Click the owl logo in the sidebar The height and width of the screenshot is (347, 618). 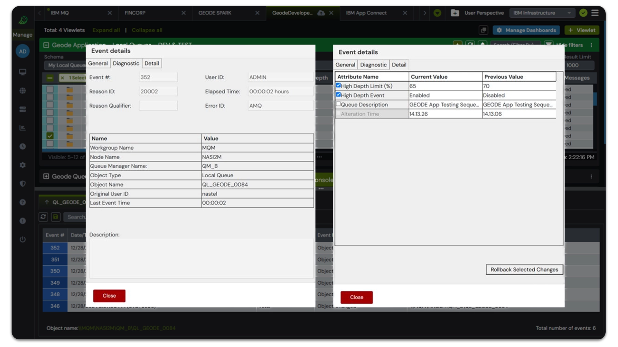click(23, 20)
